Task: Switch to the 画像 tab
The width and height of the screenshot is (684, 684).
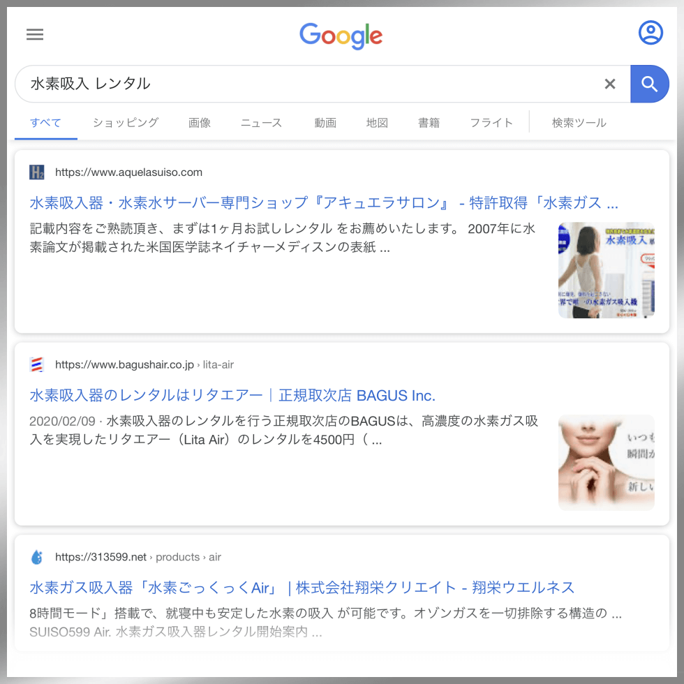Action: (x=200, y=123)
